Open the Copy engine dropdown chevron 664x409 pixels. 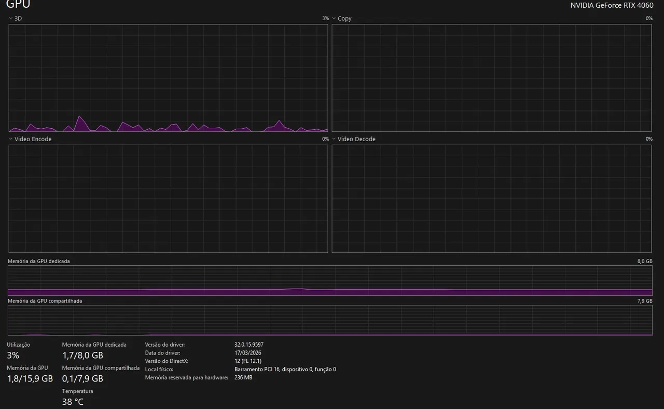point(334,18)
